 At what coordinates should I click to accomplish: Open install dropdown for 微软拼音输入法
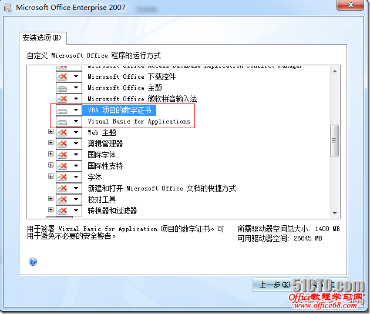click(x=76, y=99)
